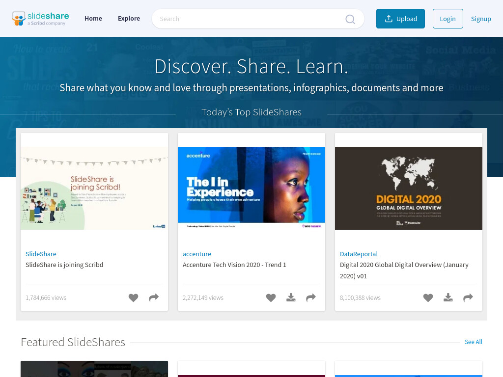The width and height of the screenshot is (503, 377).
Task: Download the Accenture Tech Vision 2020 slides
Action: [291, 298]
